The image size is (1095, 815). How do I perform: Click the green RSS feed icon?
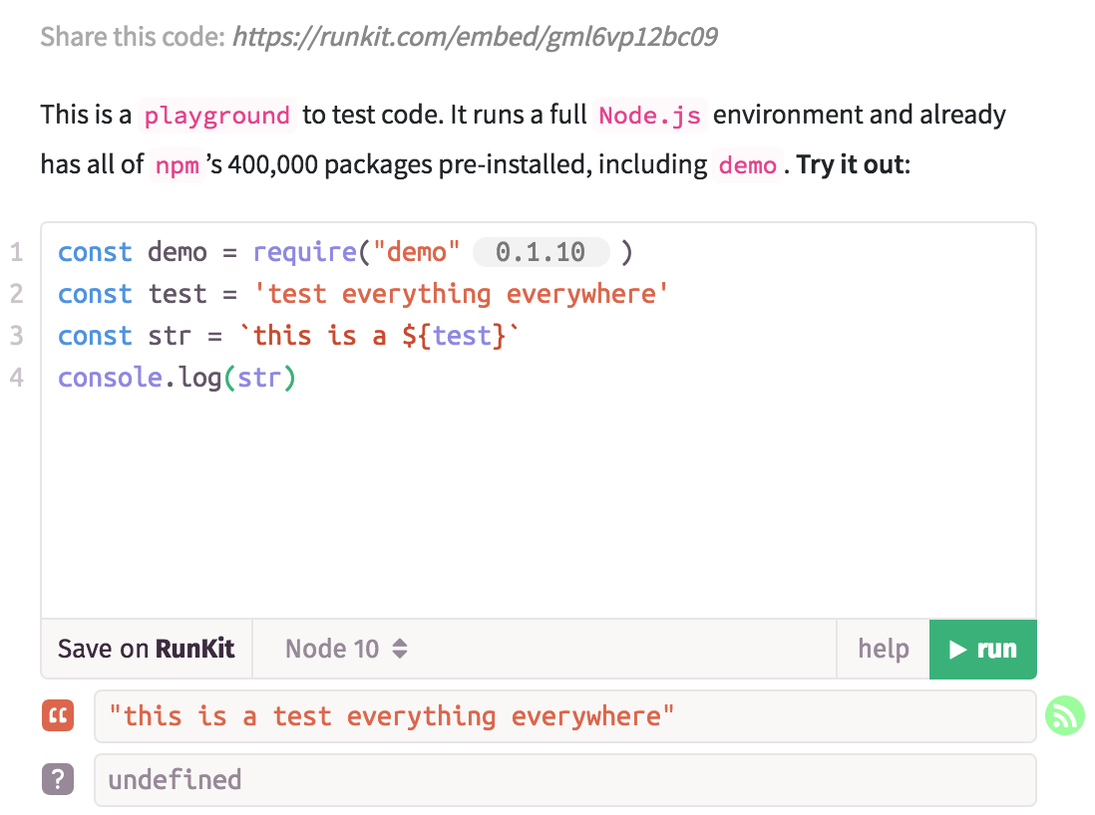coord(1065,715)
